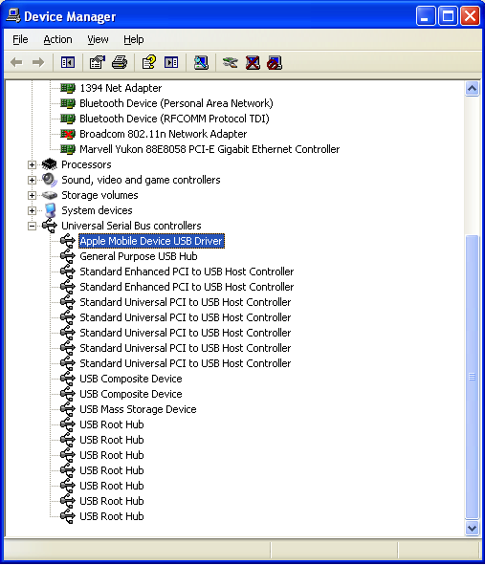Select Broadcom 802.11n Network Adapter
Viewport: 485px width, 565px height.
pos(163,134)
